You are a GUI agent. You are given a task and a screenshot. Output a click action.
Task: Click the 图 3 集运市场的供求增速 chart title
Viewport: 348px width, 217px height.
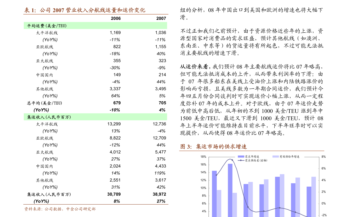pos(214,147)
